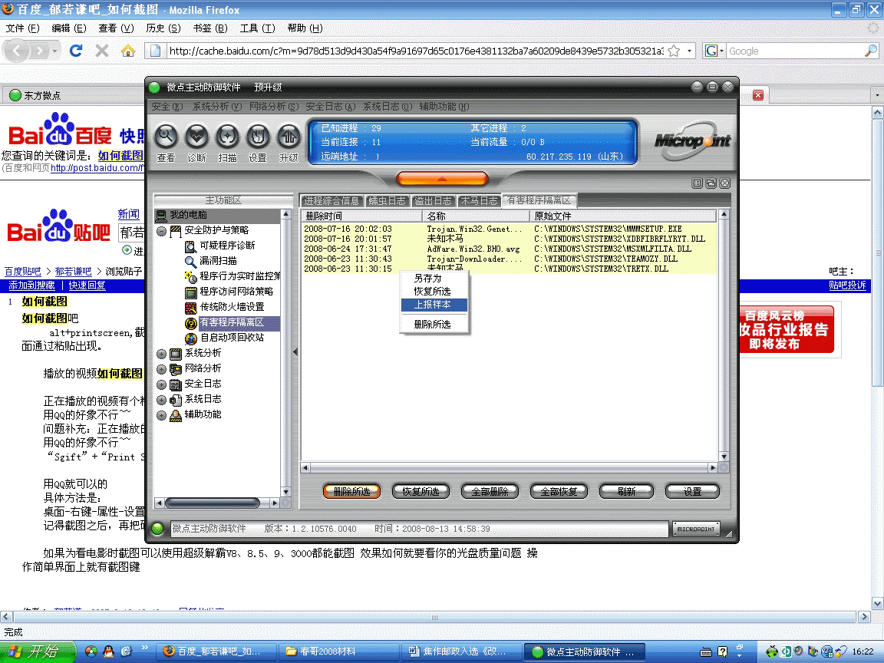Click the 删除所选 button at the bottom
This screenshot has height=663, width=884.
[351, 492]
